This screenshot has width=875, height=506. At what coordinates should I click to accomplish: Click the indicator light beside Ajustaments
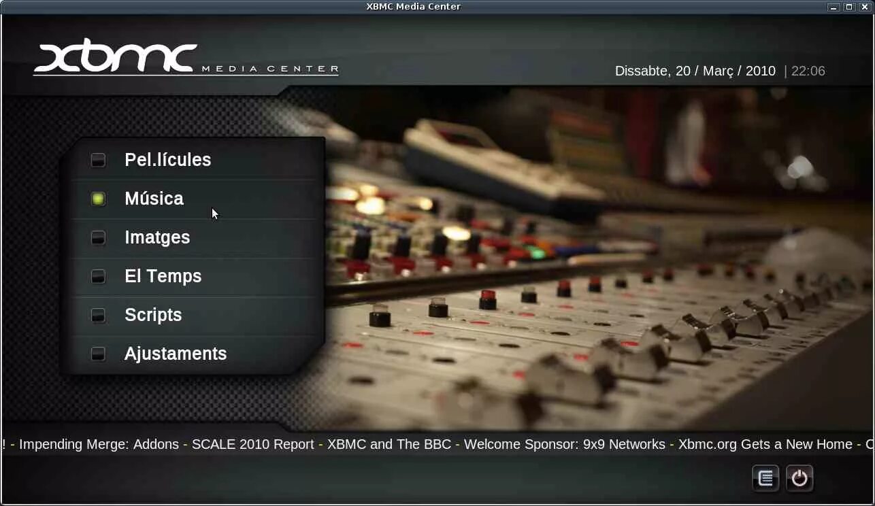(99, 354)
